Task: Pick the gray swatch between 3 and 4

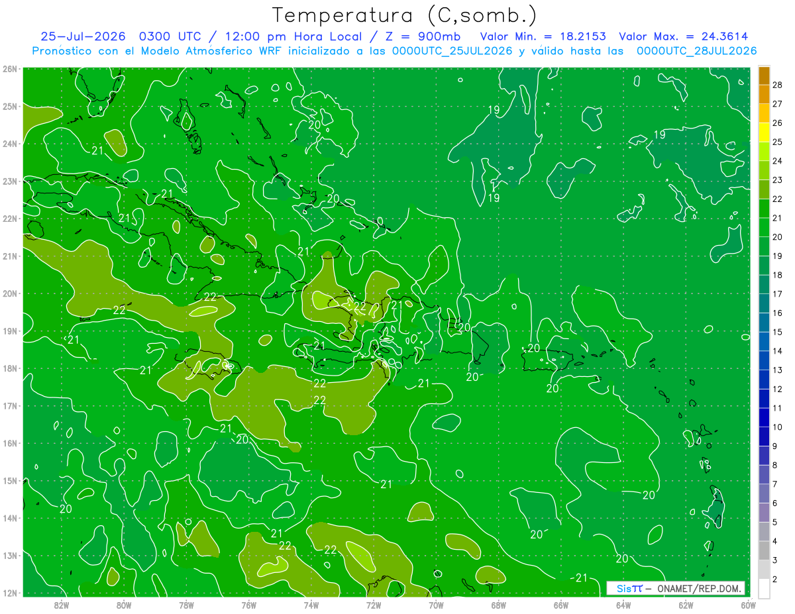Action: (765, 550)
